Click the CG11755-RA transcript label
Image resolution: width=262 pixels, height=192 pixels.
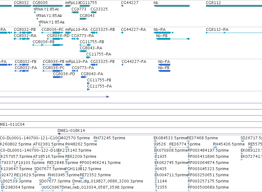coord(99,54)
